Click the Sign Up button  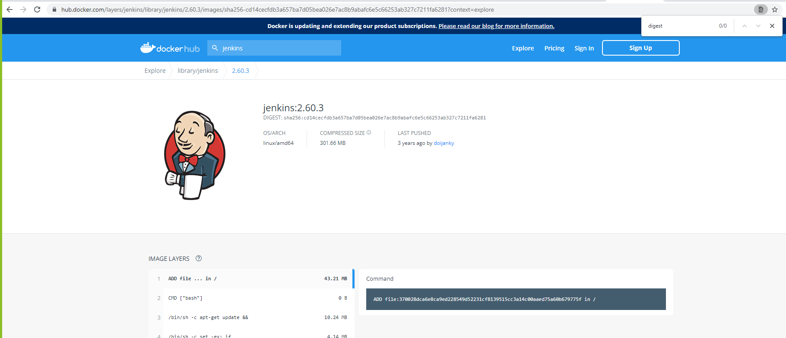(640, 48)
